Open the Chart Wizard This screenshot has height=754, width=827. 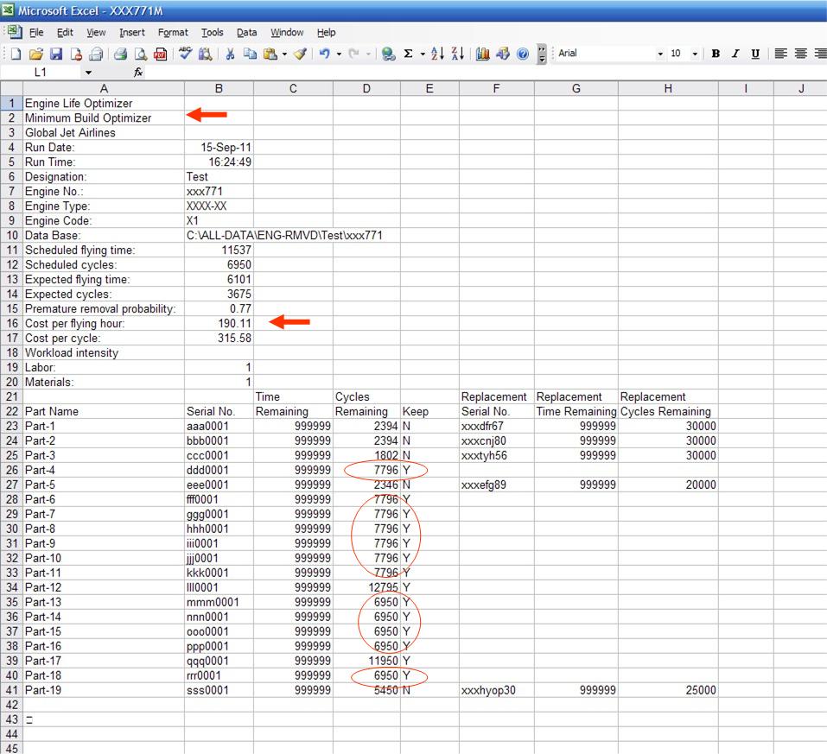coord(483,54)
